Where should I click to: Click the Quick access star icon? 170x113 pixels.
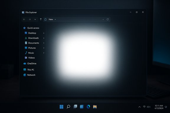click(x=24, y=28)
